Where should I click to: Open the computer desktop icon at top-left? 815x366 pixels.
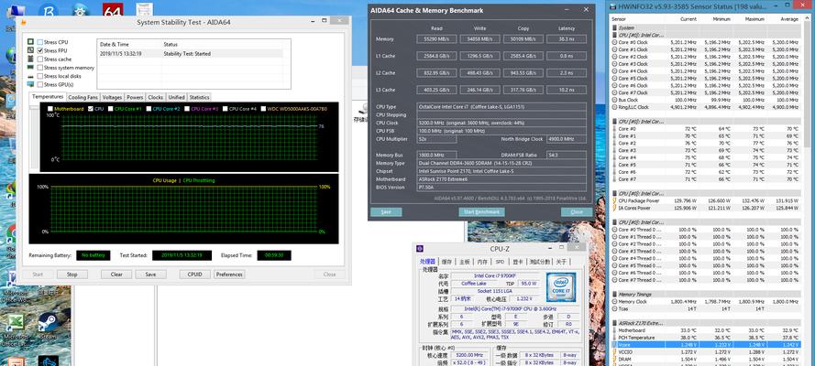(16, 9)
